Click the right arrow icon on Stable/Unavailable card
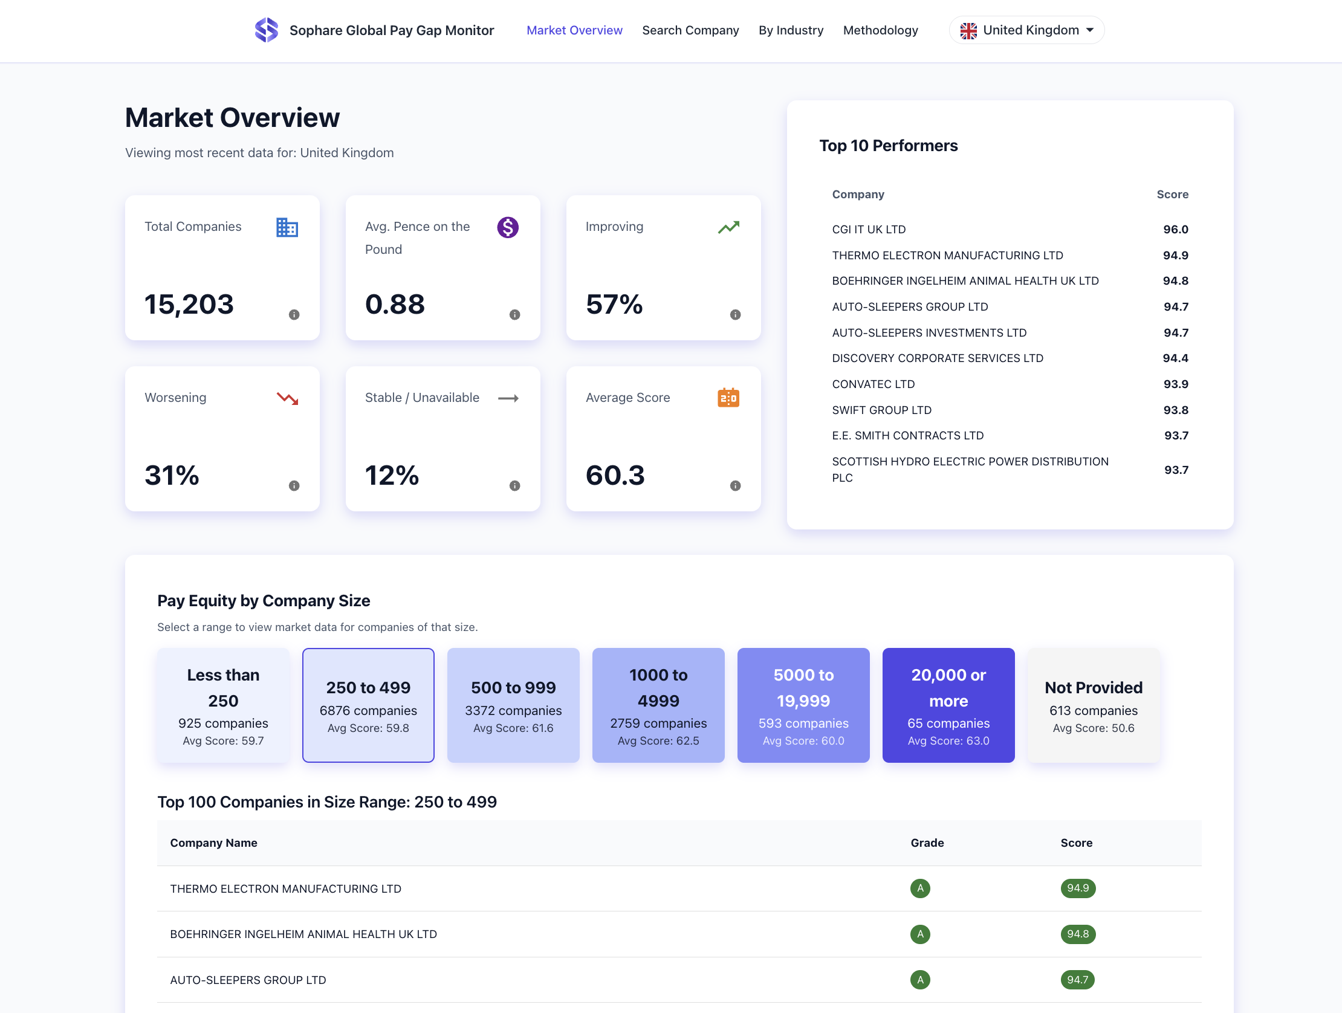Image resolution: width=1342 pixels, height=1013 pixels. [508, 398]
